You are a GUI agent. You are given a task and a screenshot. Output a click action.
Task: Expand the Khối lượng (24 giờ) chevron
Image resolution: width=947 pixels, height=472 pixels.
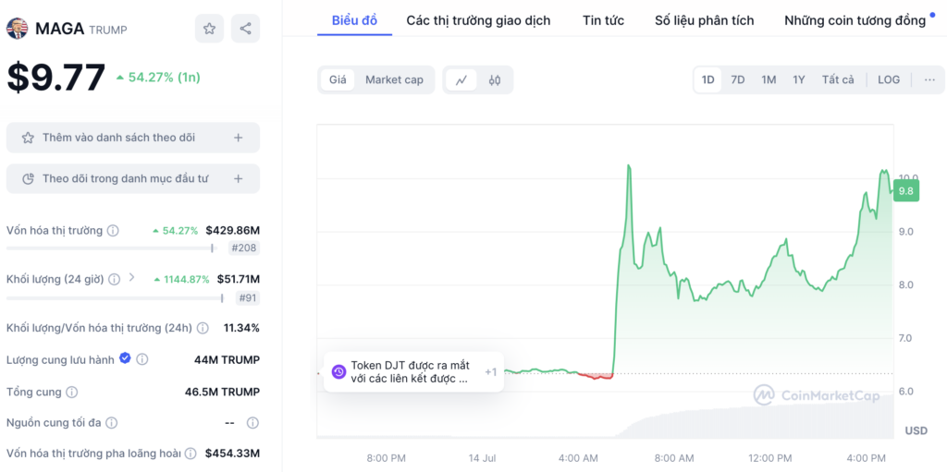point(131,278)
